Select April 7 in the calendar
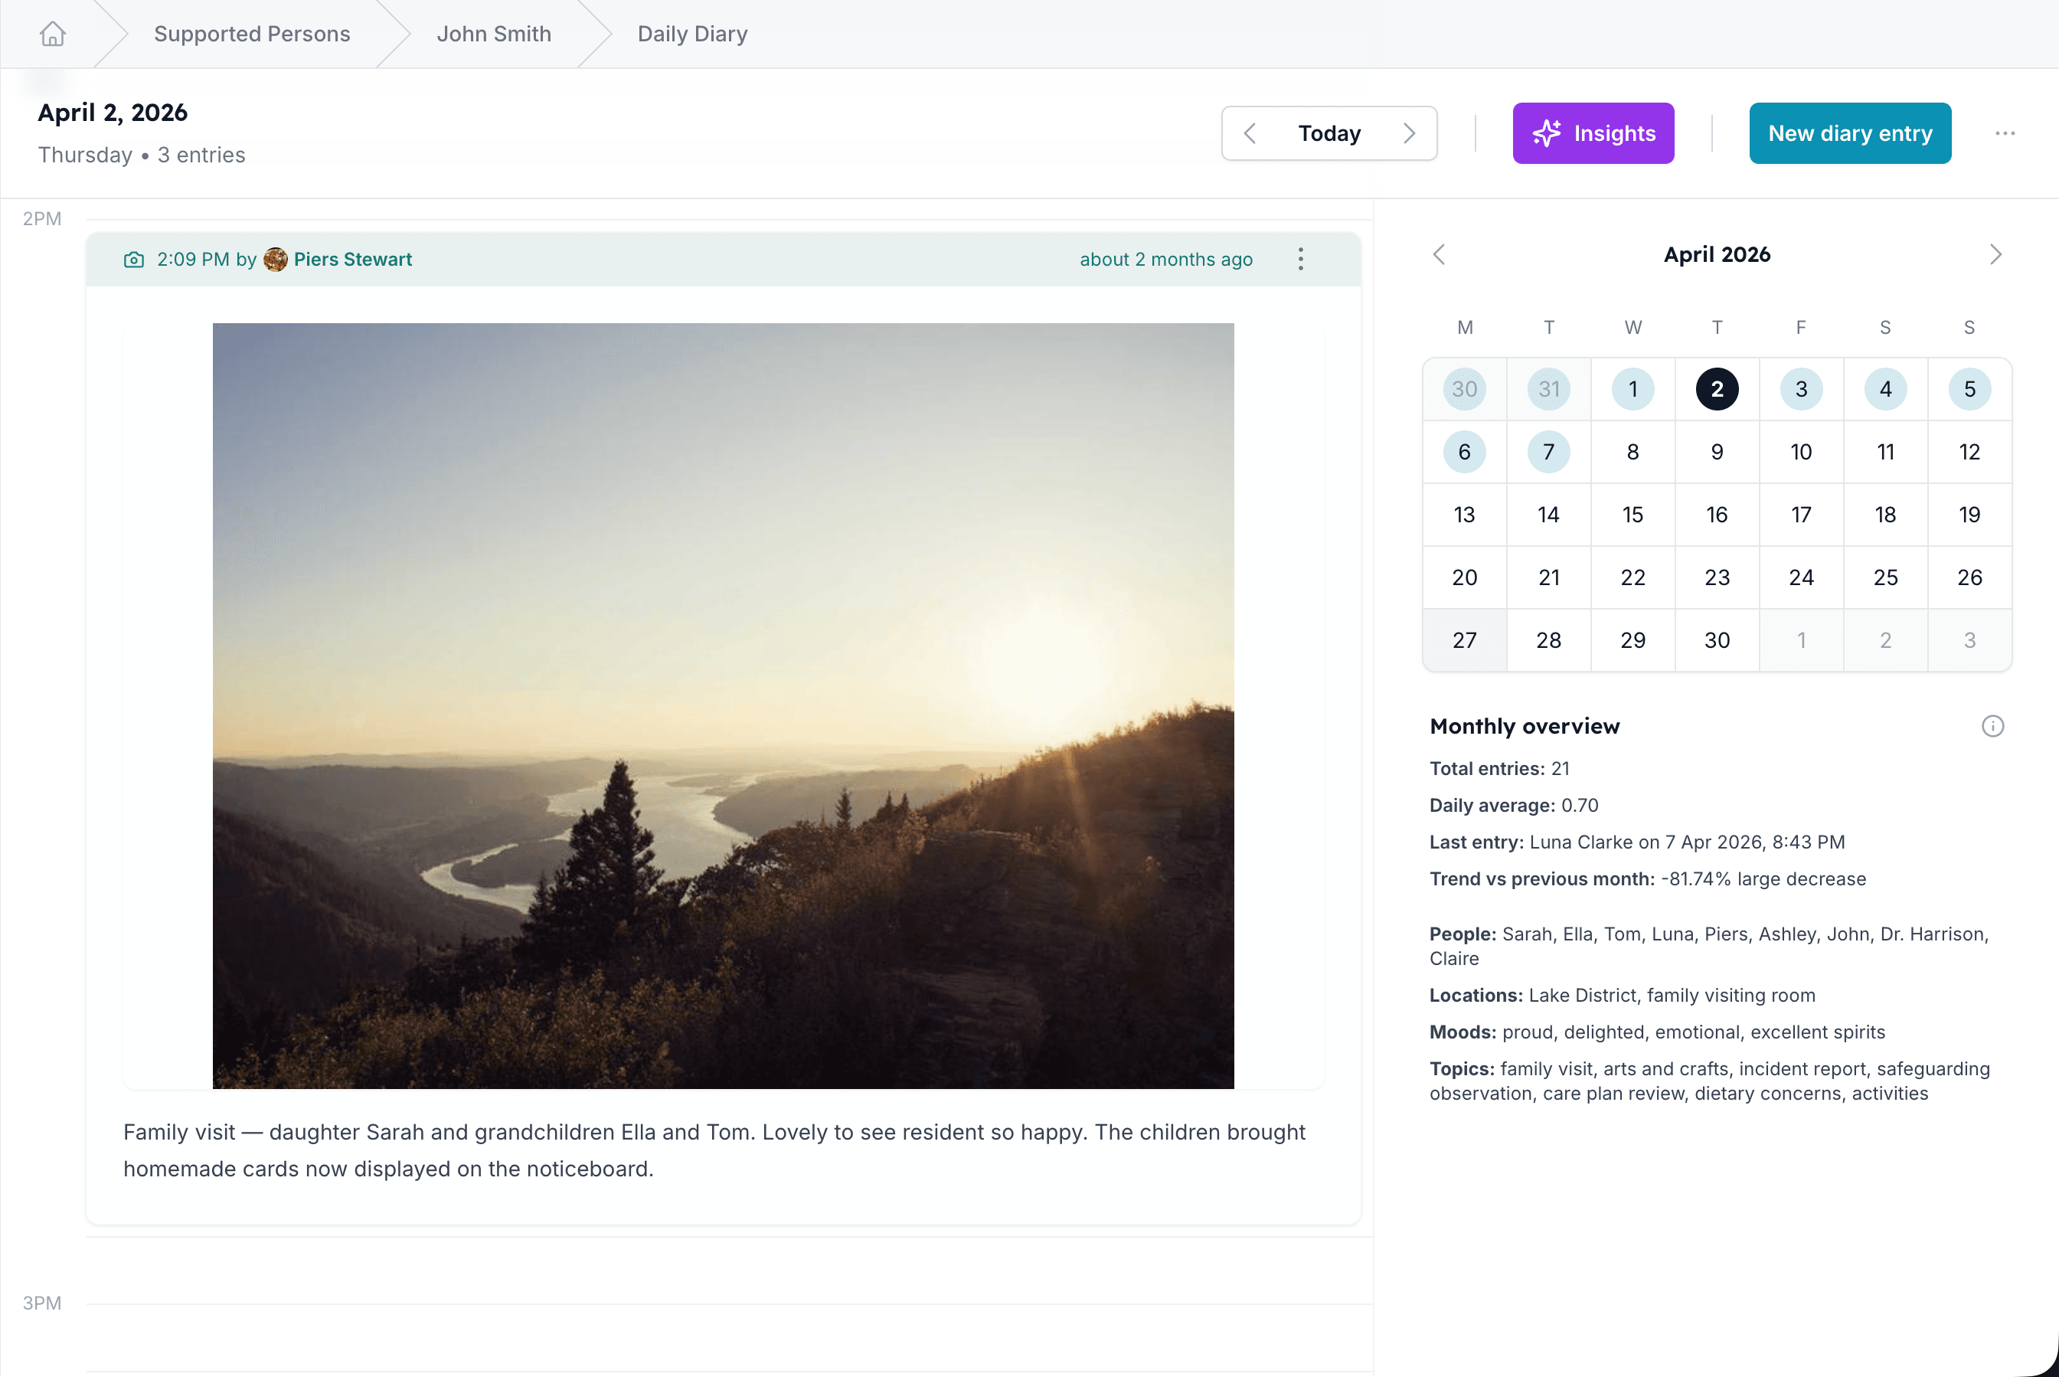 [1549, 453]
